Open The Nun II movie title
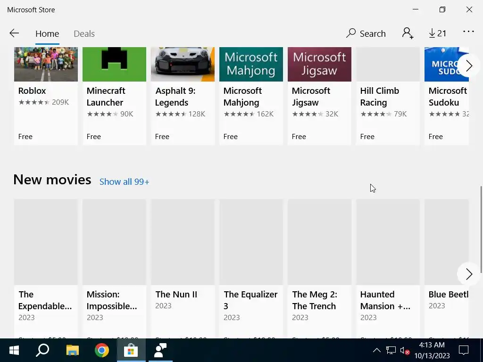The image size is (483, 362). coord(176,295)
